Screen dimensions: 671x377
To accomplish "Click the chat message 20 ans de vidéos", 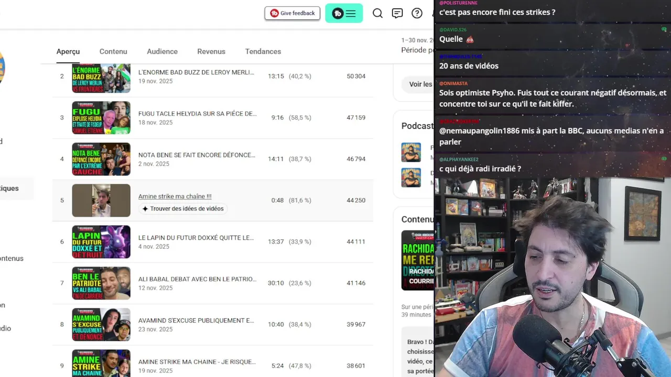I will (469, 66).
